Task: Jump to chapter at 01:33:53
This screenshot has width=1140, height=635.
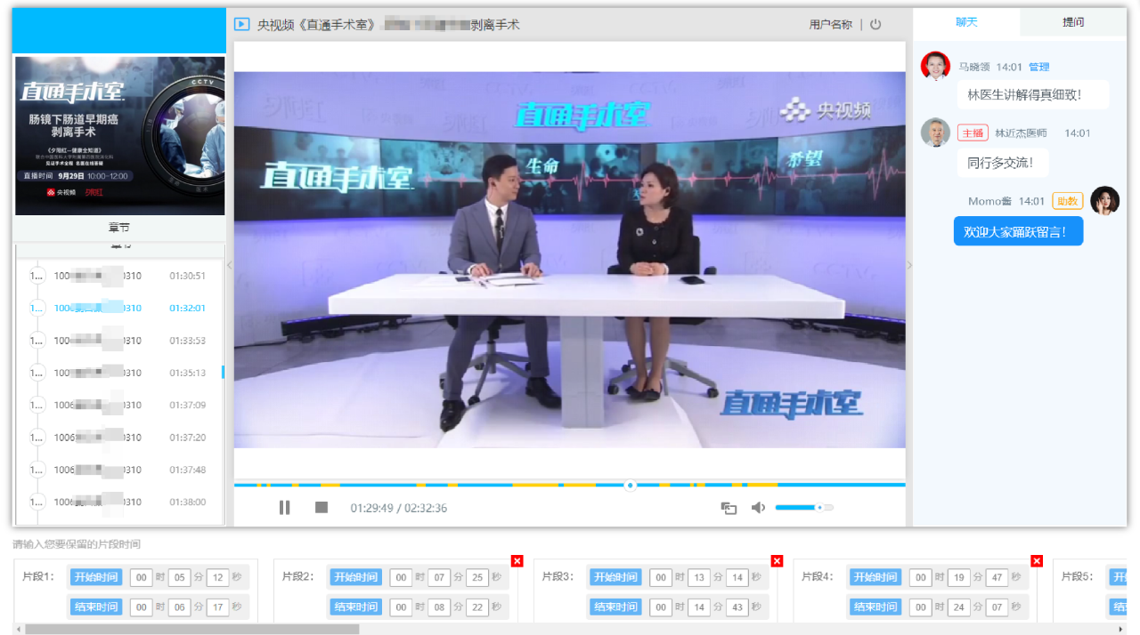Action: pos(119,341)
